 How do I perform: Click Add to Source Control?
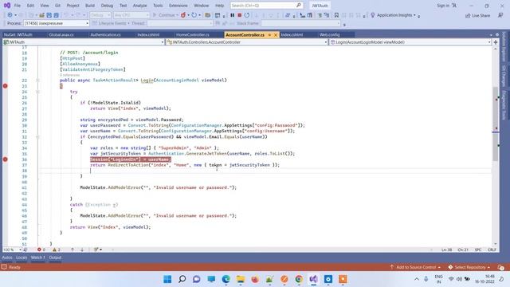415,267
